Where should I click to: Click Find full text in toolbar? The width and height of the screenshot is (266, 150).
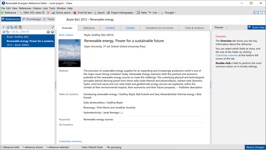click(83, 13)
